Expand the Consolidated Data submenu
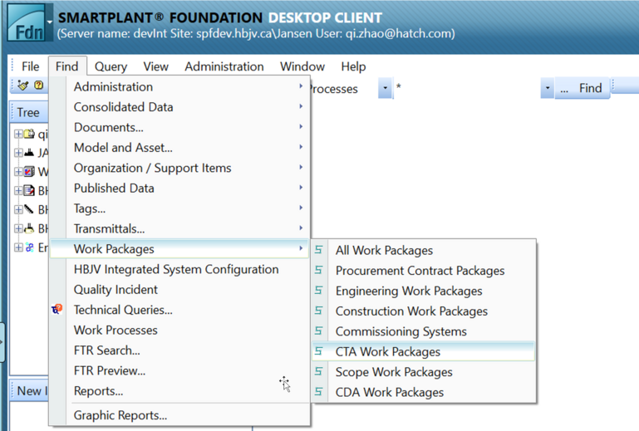The height and width of the screenshot is (431, 639). pos(179,107)
